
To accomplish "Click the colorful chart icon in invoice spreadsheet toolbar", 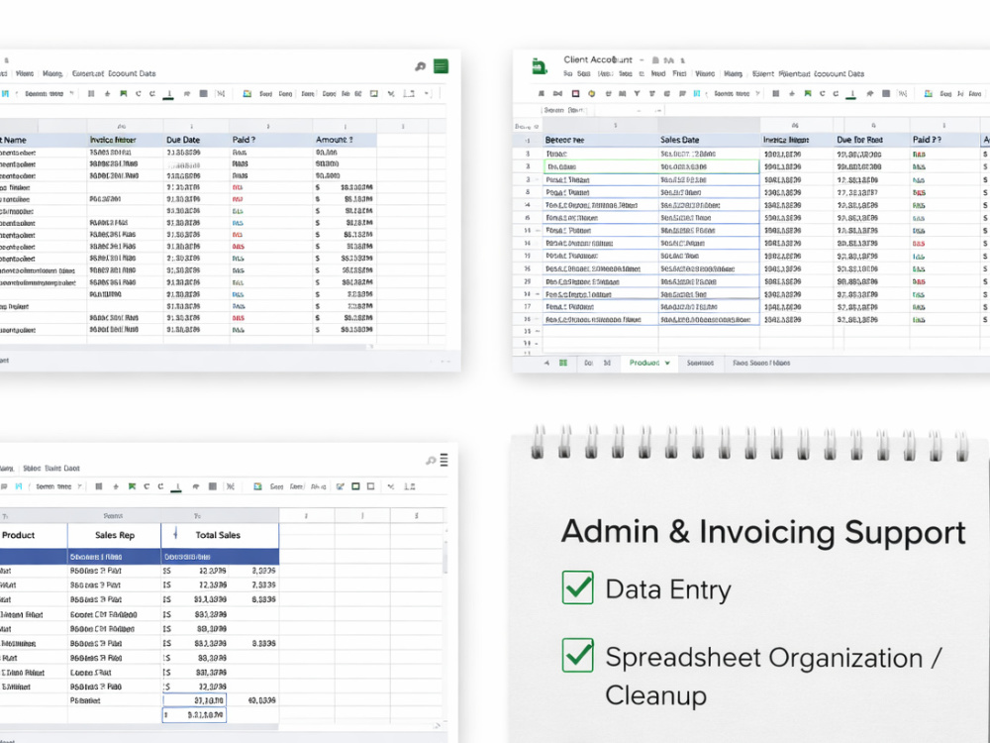I will click(247, 93).
